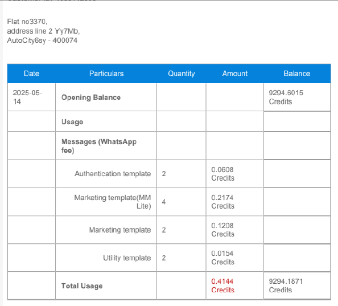Click the red 0.4144 Credits total

pos(222,285)
